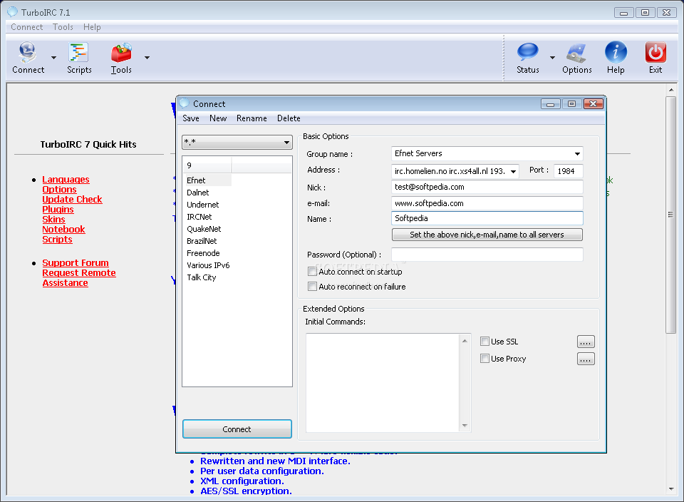
Task: Click the Nick input field
Action: coord(487,187)
